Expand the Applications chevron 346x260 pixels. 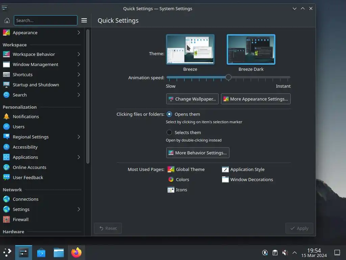pyautogui.click(x=79, y=157)
